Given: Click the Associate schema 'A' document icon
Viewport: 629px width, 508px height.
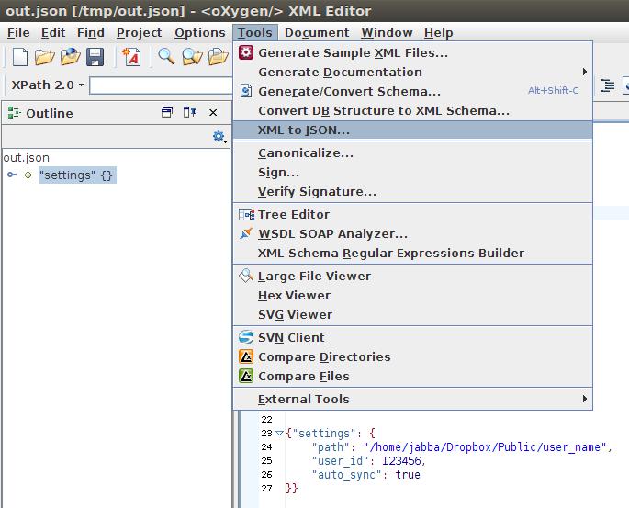Looking at the screenshot, I should pyautogui.click(x=131, y=57).
